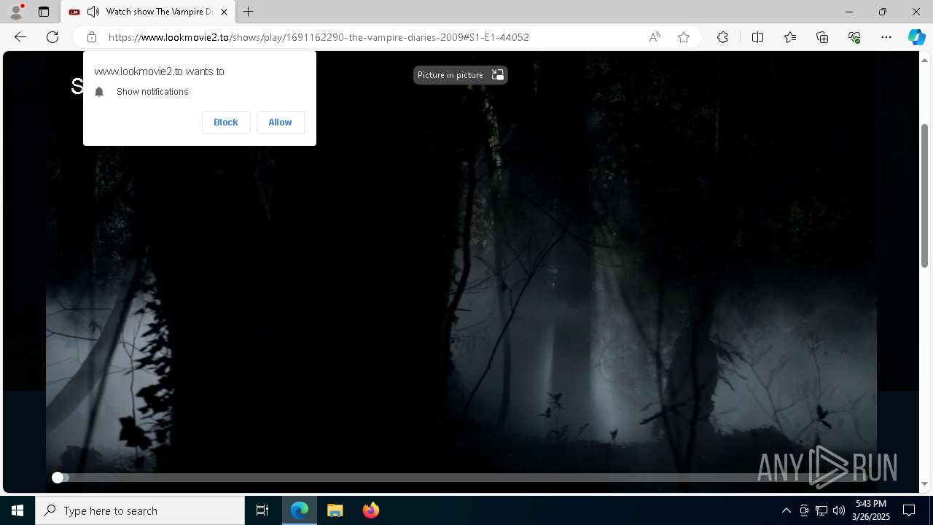Show hidden system tray icons
933x525 pixels.
pyautogui.click(x=786, y=510)
